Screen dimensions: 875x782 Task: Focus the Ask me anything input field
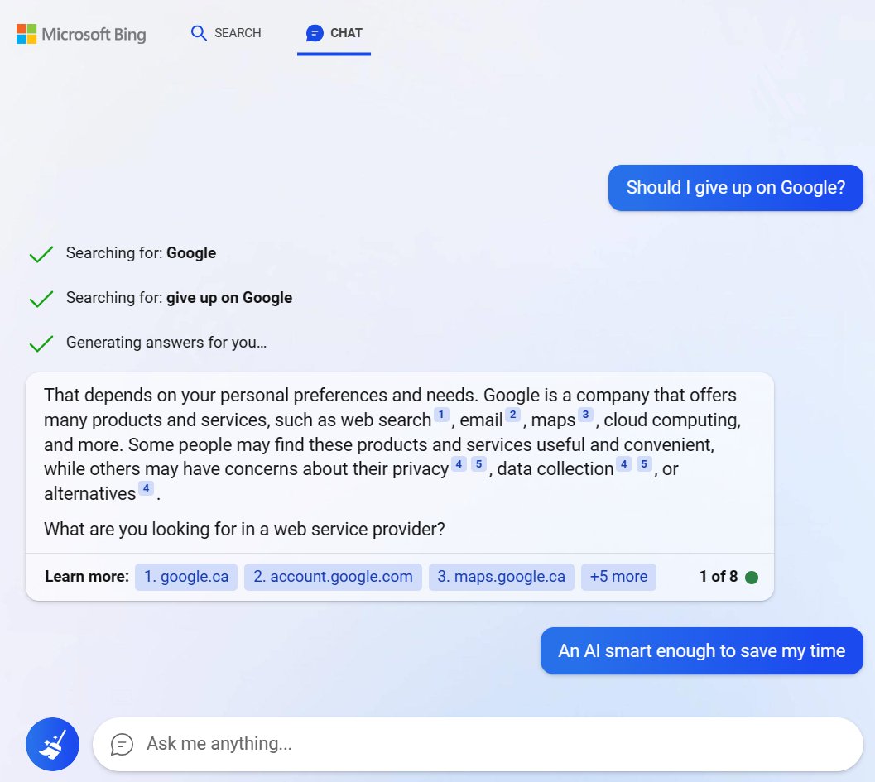pyautogui.click(x=478, y=744)
